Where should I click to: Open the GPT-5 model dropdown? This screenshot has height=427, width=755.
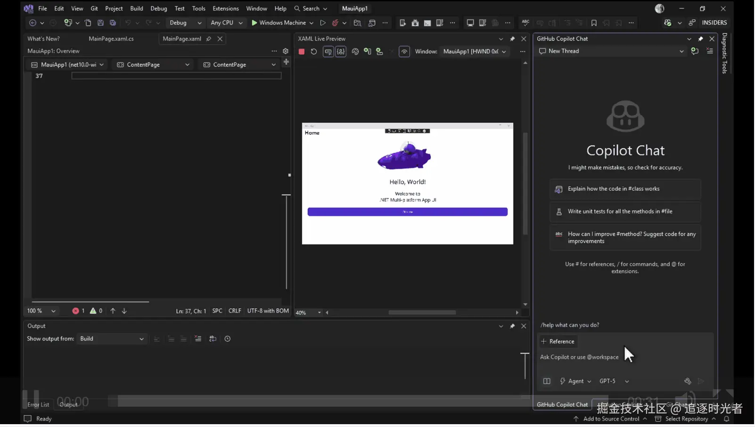point(614,381)
